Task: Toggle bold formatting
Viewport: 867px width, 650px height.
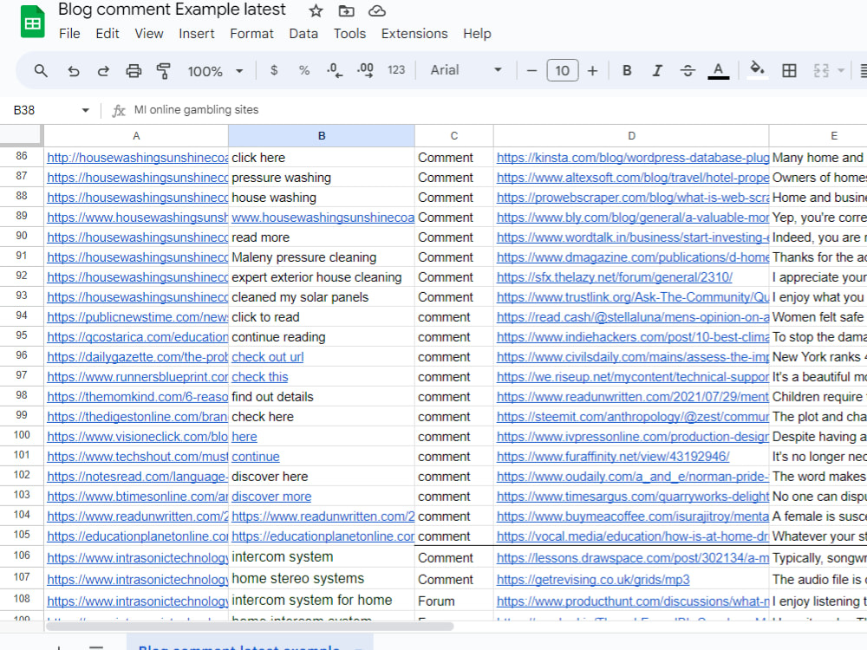Action: tap(627, 71)
